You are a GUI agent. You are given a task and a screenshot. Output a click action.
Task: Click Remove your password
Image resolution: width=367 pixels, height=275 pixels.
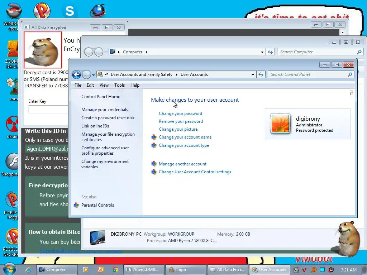[x=181, y=121]
